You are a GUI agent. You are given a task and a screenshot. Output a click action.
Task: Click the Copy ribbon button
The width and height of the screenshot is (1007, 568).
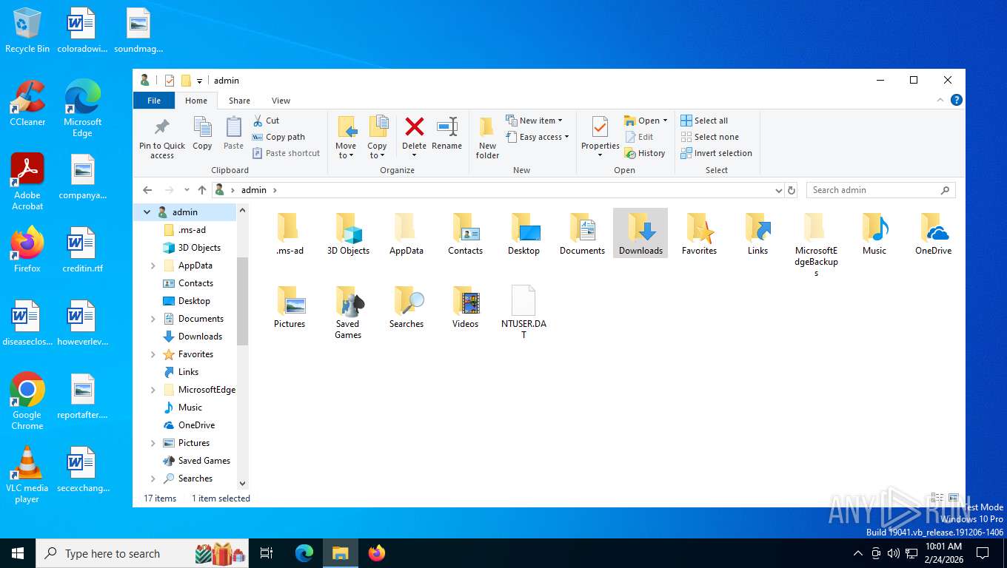(x=202, y=133)
